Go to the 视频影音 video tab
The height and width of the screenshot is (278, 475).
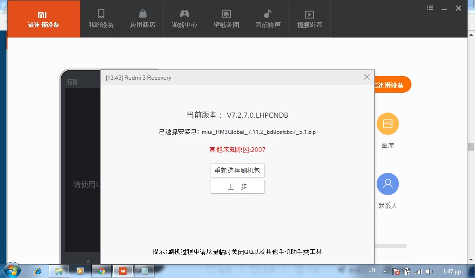[x=309, y=19]
